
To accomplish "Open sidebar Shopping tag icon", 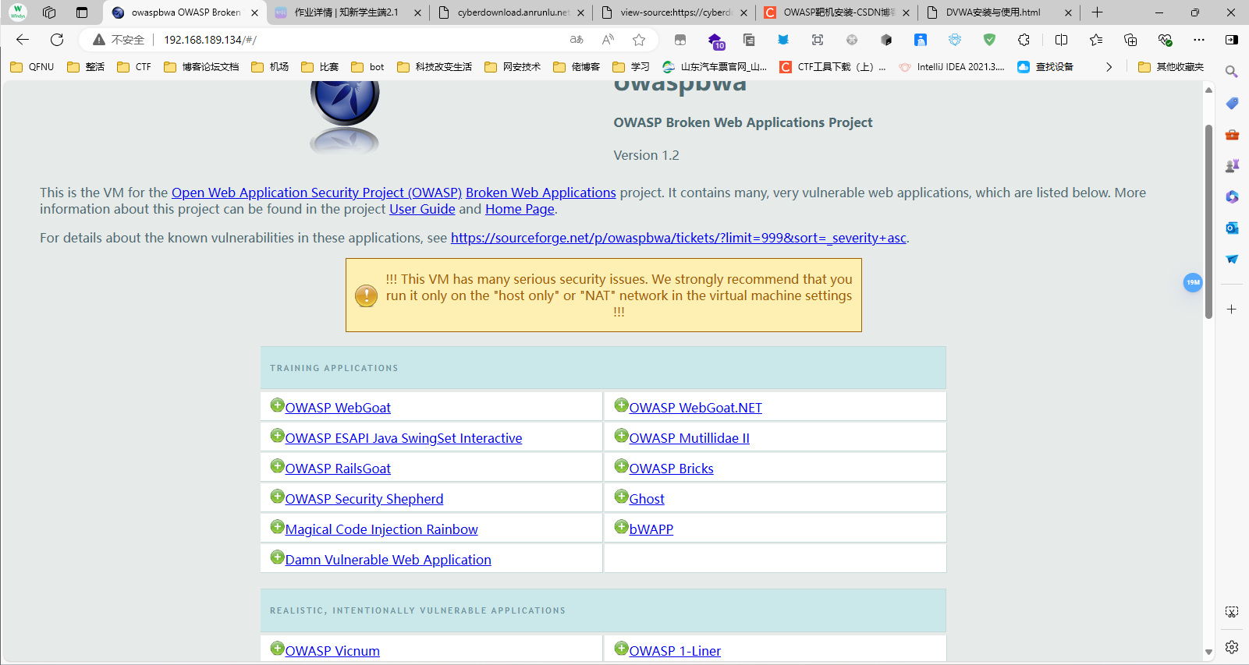I will tap(1232, 104).
